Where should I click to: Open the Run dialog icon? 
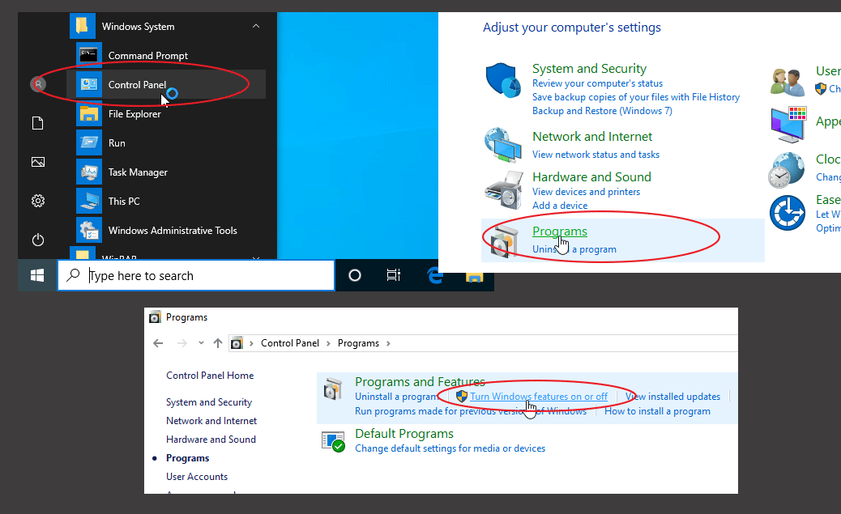click(89, 142)
